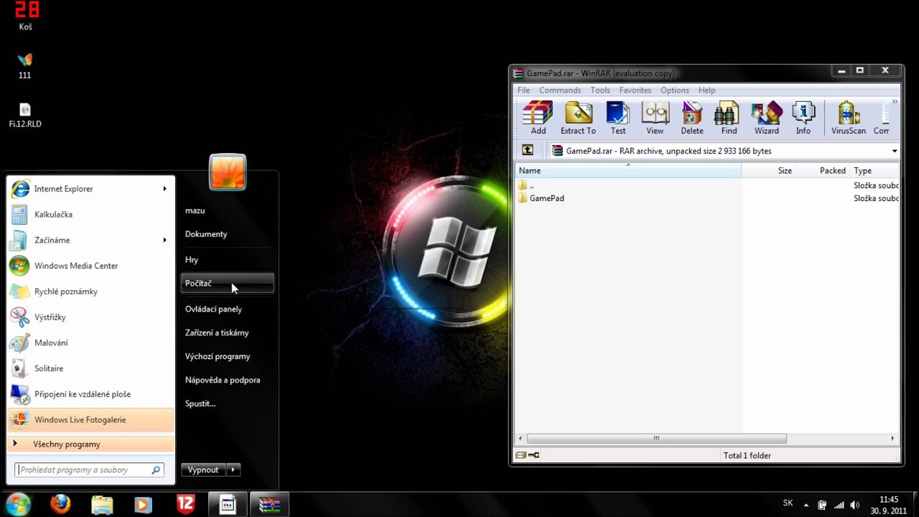Viewport: 919px width, 517px height.
Task: Click the Delete files icon
Action: pyautogui.click(x=692, y=118)
